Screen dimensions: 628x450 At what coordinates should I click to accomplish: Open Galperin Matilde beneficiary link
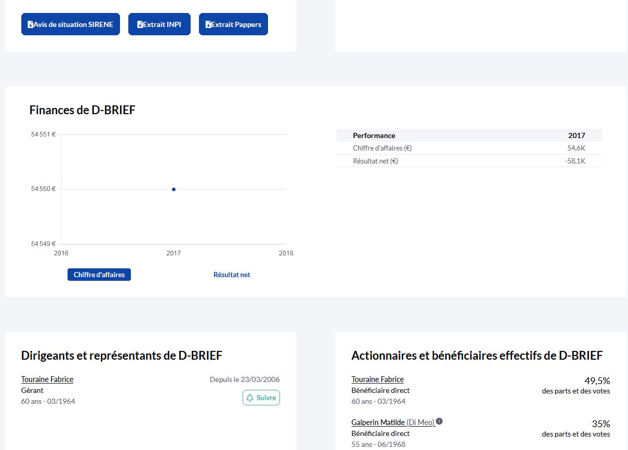tap(378, 422)
